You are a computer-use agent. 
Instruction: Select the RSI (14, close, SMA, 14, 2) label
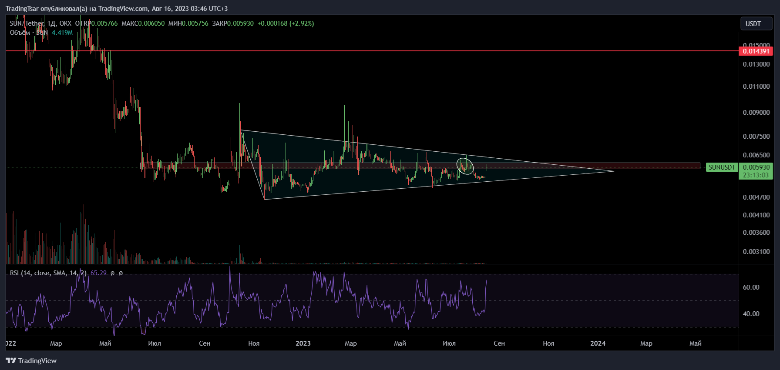48,273
